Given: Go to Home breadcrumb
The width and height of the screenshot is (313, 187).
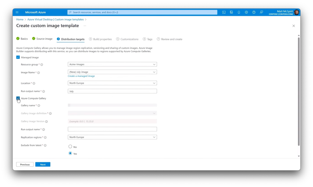Looking at the screenshot, I should tap(20, 19).
